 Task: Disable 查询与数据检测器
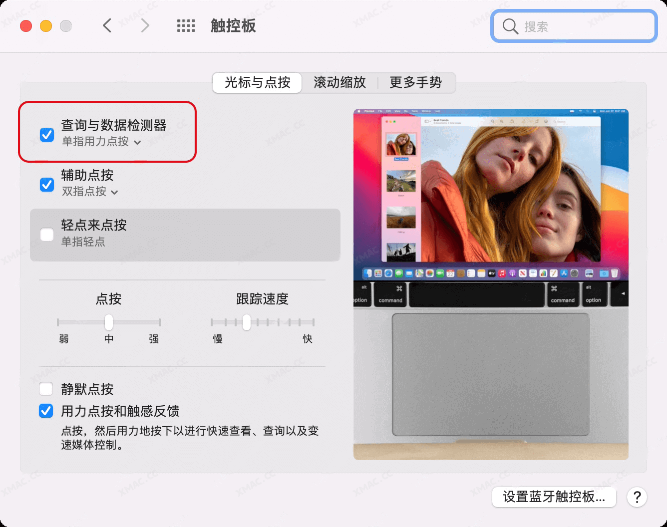[x=46, y=135]
